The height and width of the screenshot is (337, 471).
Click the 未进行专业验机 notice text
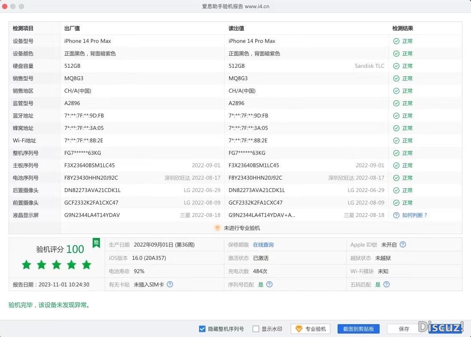pyautogui.click(x=242, y=228)
